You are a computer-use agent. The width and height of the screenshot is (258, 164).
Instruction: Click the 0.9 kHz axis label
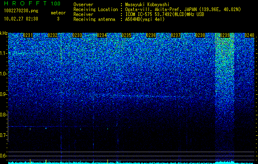(3, 94)
